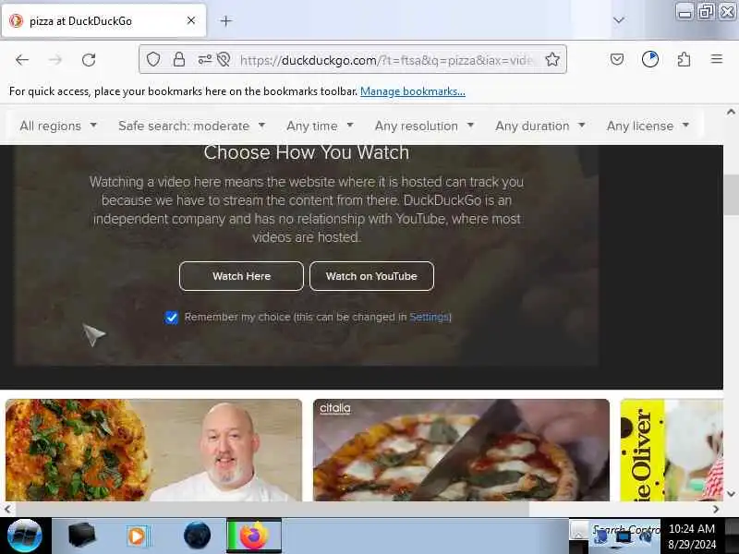List all tabs with the chevron button
The height and width of the screenshot is (554, 739).
(x=619, y=20)
